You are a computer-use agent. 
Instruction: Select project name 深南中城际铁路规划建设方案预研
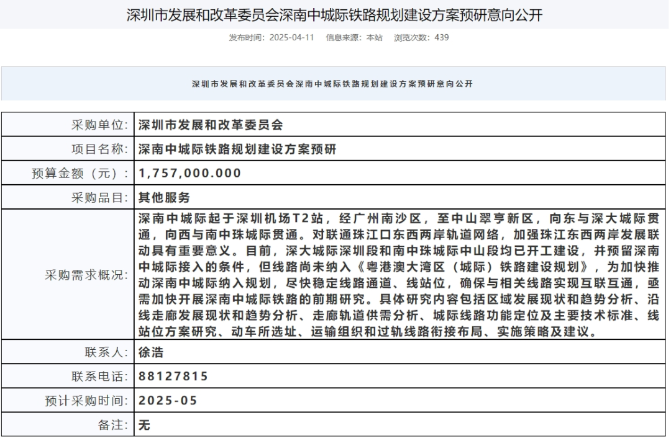pos(237,149)
